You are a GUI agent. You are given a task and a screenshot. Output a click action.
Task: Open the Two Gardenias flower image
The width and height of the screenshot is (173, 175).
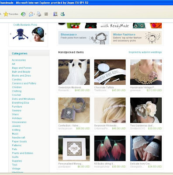coord(146,110)
